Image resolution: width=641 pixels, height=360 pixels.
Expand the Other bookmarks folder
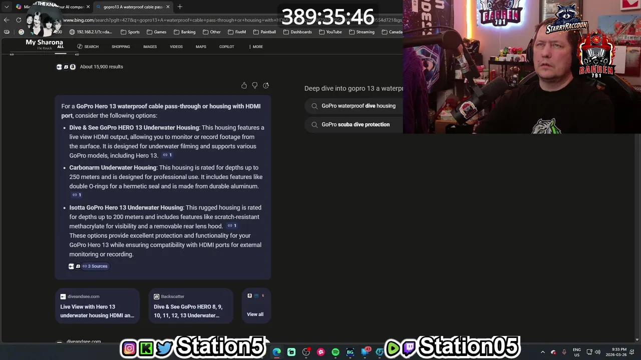coord(211,32)
